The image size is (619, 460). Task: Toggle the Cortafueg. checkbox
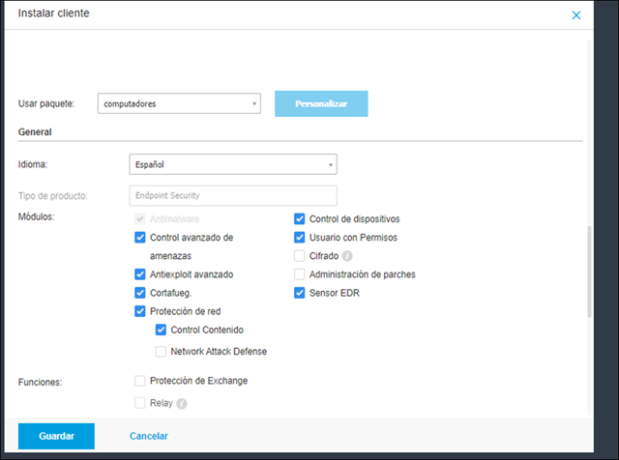point(140,293)
